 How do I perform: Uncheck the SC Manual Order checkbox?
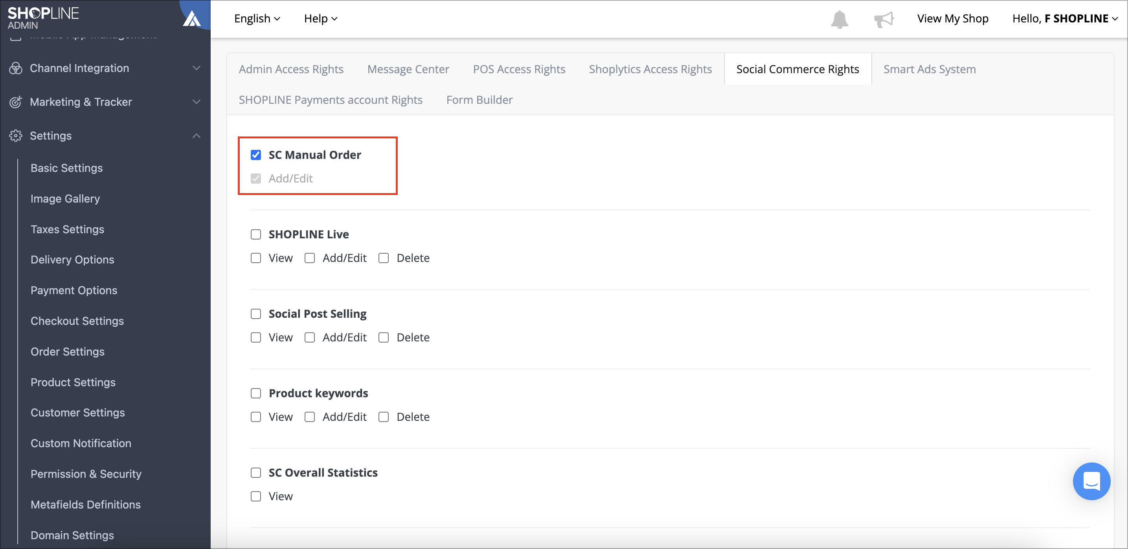coord(256,155)
